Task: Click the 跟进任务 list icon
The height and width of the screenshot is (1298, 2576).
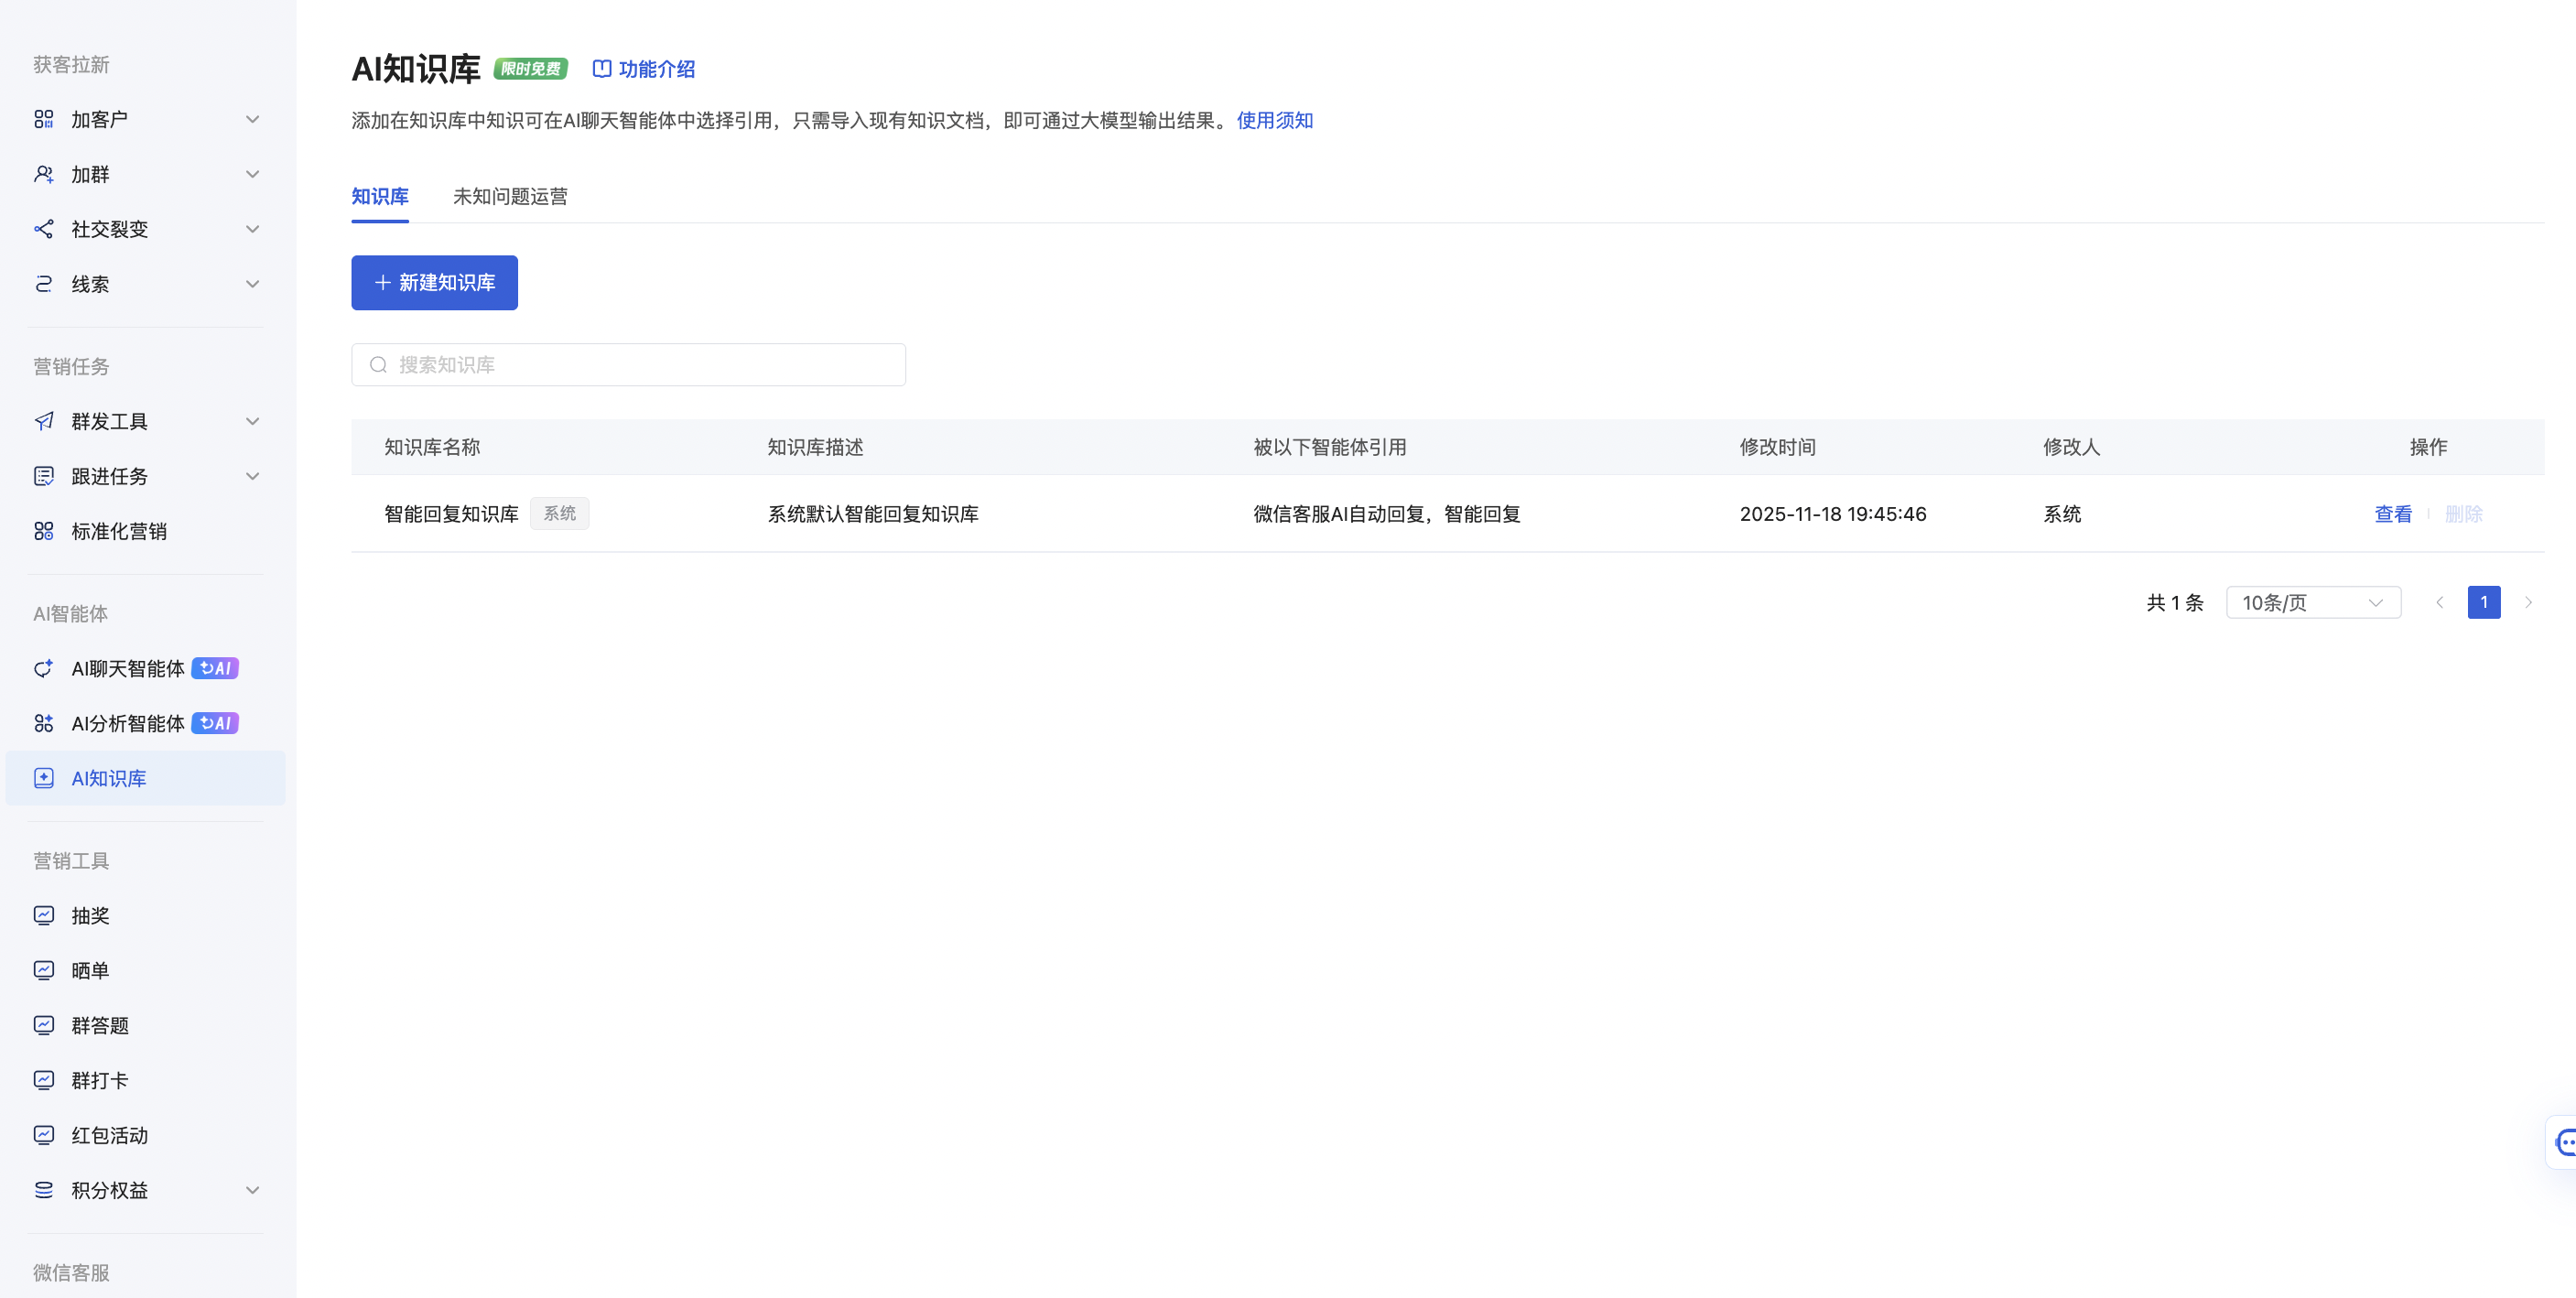Action: [43, 476]
